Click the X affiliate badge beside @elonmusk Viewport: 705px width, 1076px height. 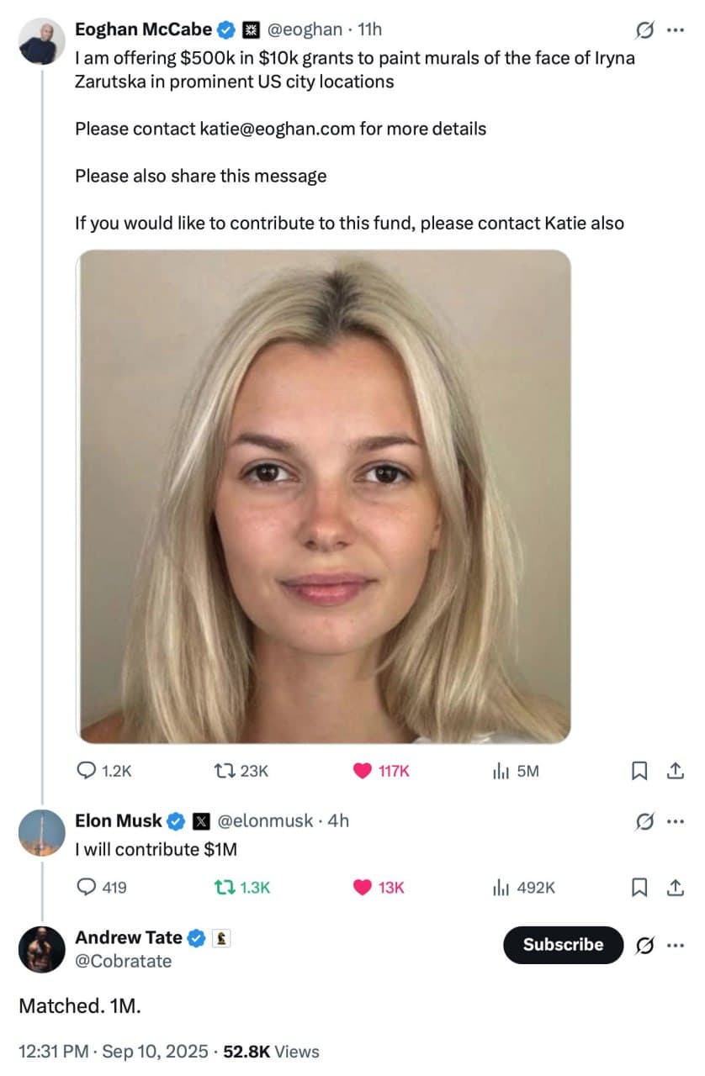click(201, 820)
